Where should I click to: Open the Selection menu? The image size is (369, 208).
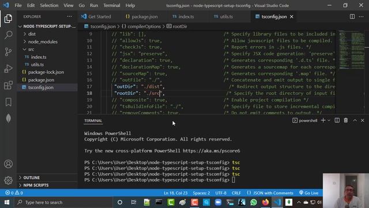(49, 5)
